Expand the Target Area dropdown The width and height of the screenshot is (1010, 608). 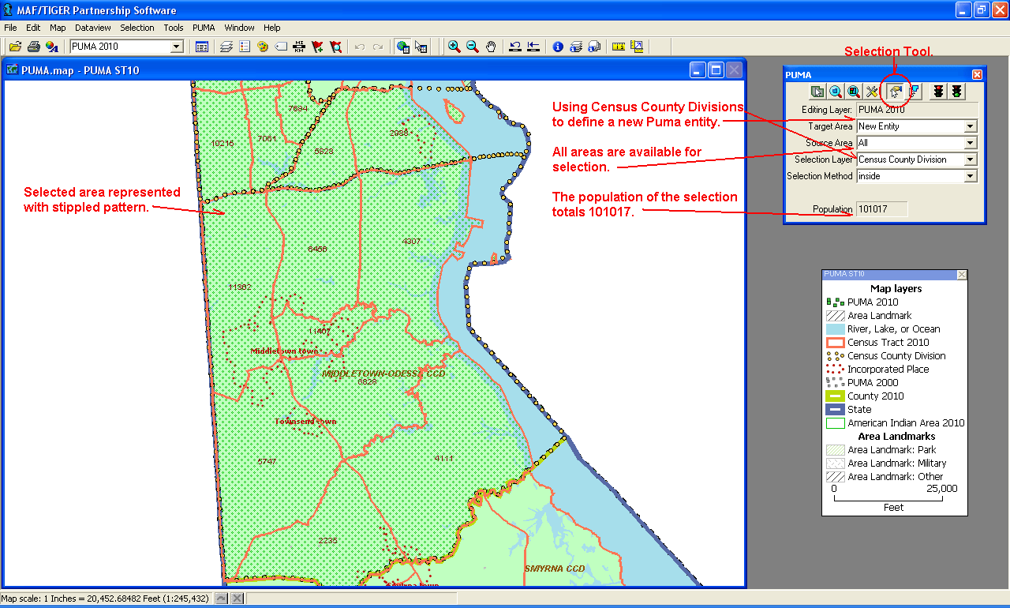pos(970,126)
